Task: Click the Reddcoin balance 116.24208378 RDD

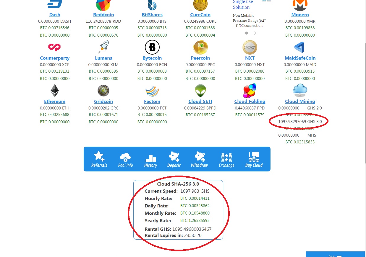Action: coord(103,22)
